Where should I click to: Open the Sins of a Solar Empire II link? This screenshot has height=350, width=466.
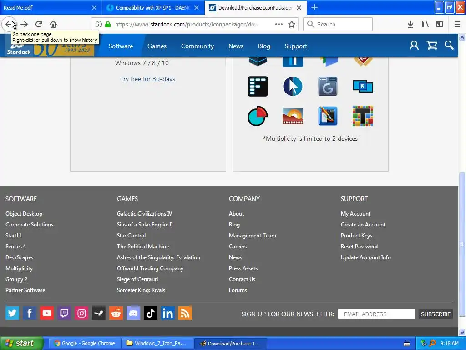145,225
